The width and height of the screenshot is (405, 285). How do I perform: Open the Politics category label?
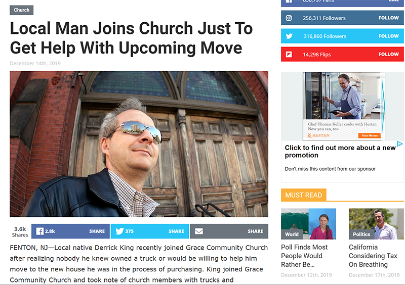pos(361,234)
